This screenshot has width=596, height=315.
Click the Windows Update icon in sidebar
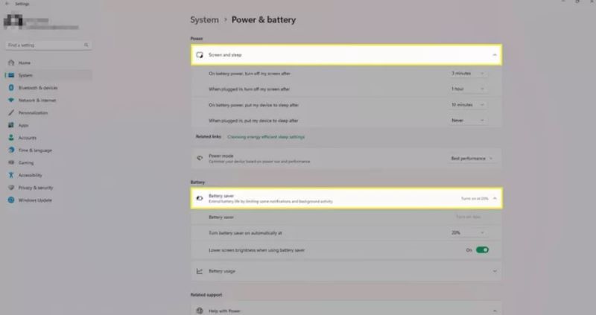point(11,200)
